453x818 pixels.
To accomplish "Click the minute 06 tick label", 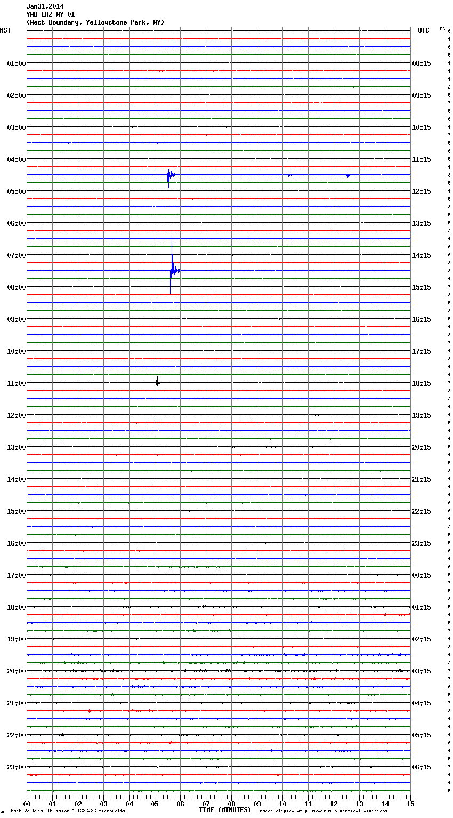I will tap(180, 804).
